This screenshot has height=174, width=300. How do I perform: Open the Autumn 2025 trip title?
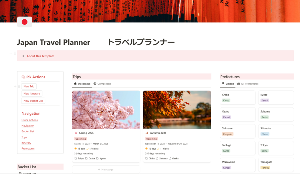[158, 133]
